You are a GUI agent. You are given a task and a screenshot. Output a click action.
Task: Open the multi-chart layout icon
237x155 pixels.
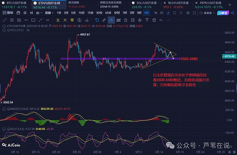pos(25,13)
